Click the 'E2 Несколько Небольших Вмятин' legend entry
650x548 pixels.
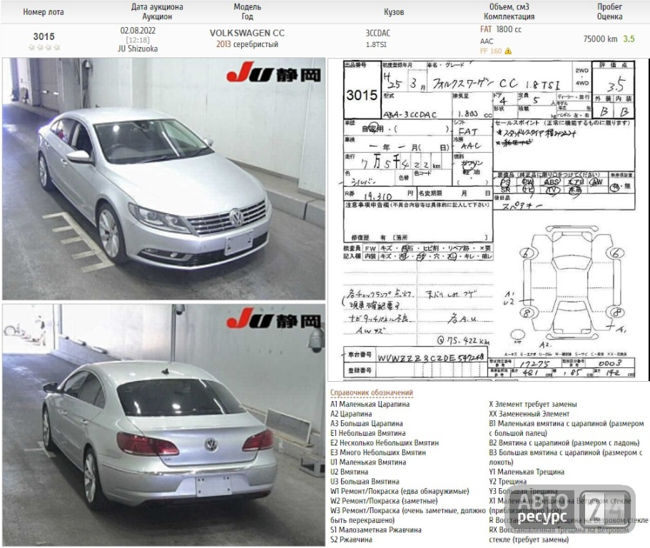385,442
